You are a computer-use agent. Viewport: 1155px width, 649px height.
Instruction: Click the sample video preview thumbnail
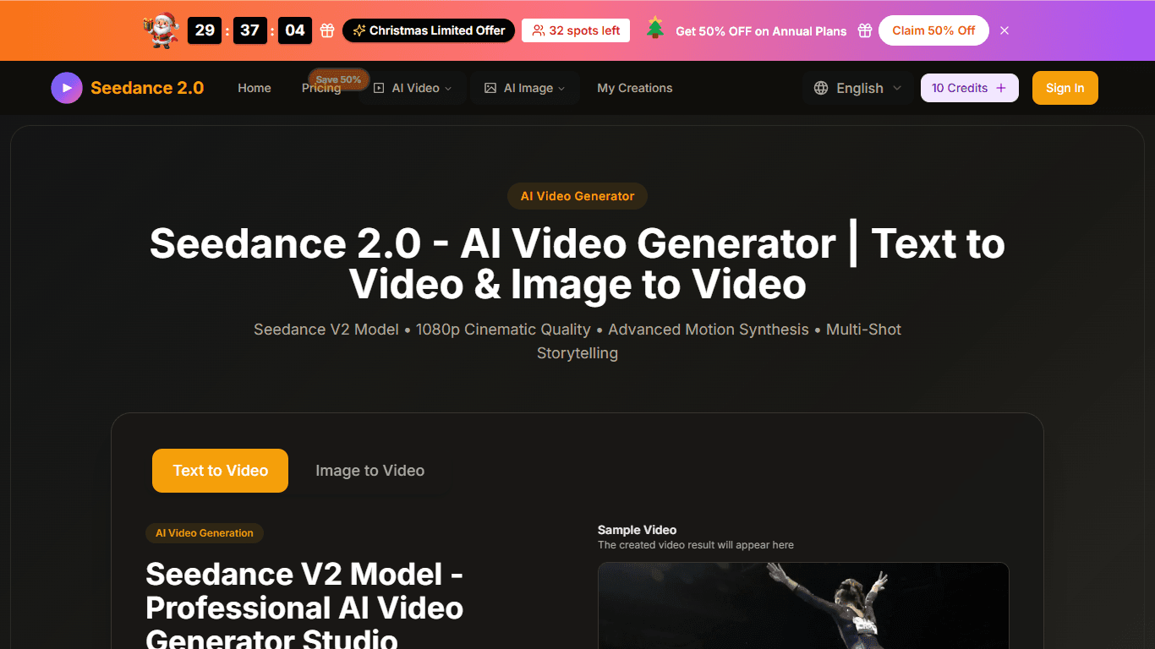coord(803,605)
